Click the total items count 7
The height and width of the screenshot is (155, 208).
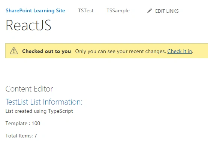[36, 136]
